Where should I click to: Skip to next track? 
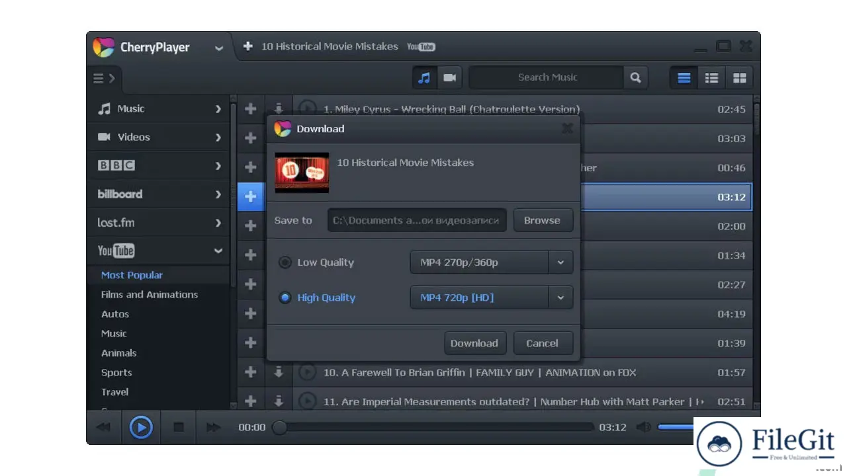[x=213, y=428]
